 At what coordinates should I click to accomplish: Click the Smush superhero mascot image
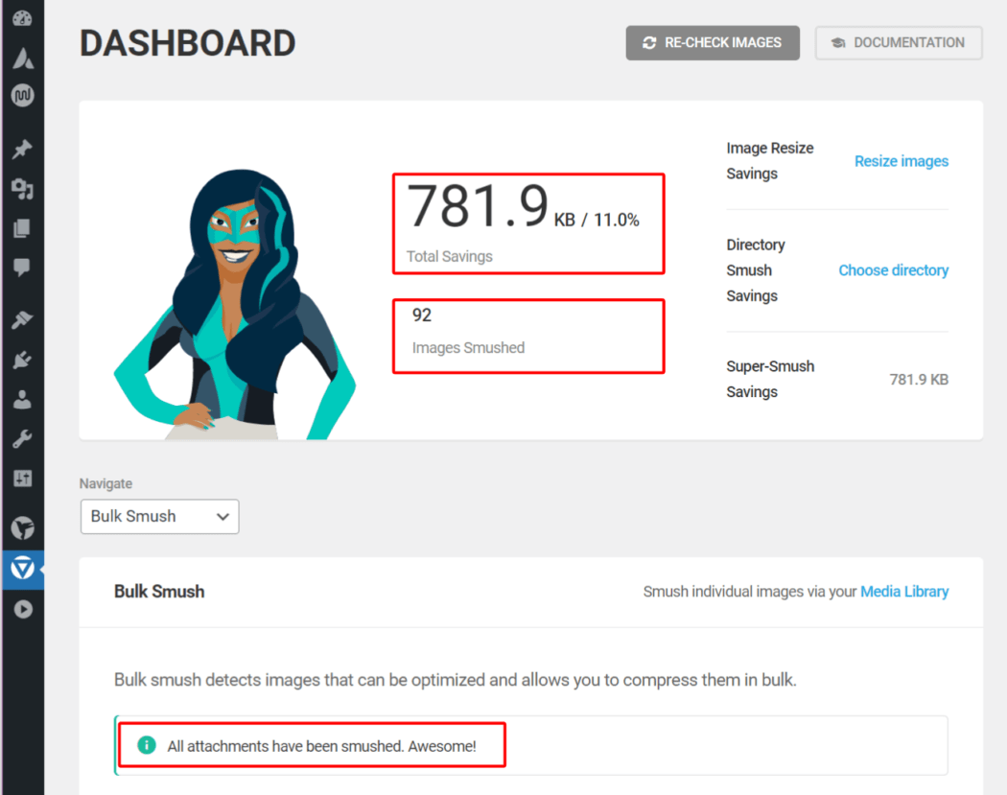pos(234,307)
